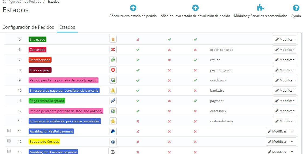
Task: Toggle last red cross in bankwire row
Action: click(x=195, y=91)
